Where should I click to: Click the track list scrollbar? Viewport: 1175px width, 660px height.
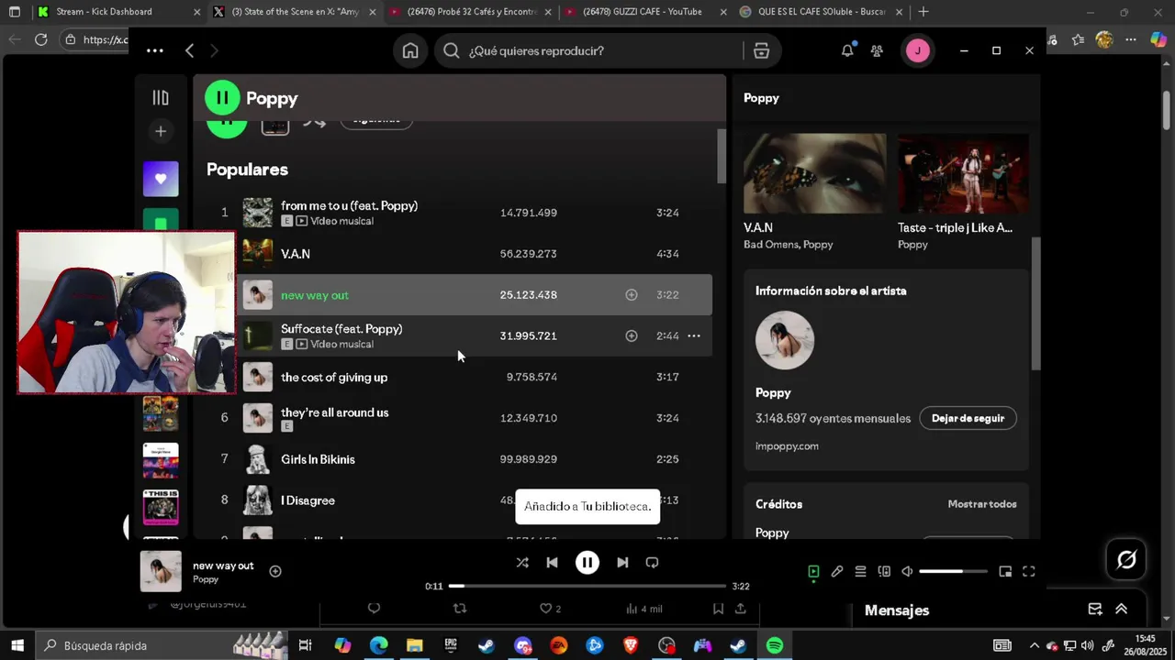[721, 156]
